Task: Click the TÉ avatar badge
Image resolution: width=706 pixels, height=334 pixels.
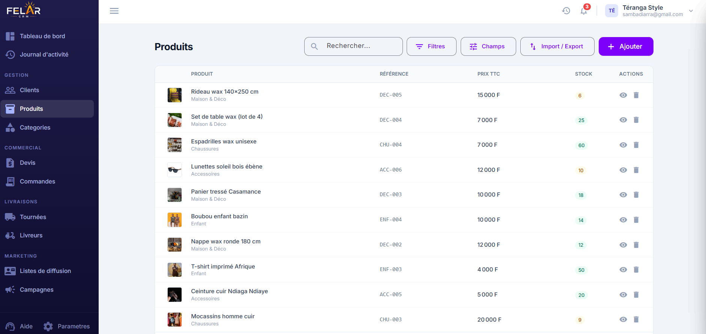Action: point(611,11)
